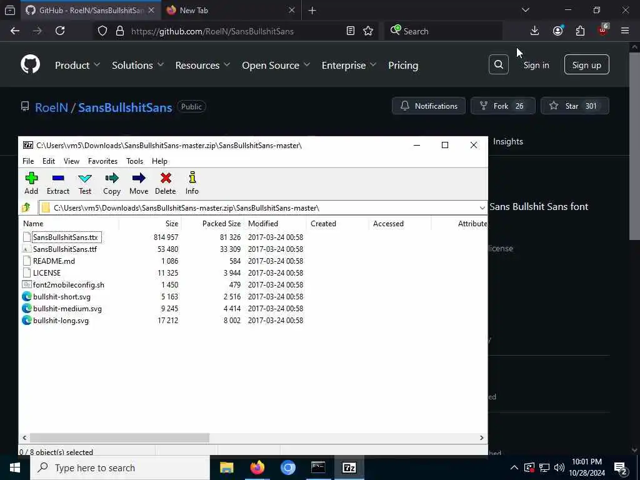Select the font2mobileconfig.sh file
Screen dimensions: 640x480
tap(69, 285)
